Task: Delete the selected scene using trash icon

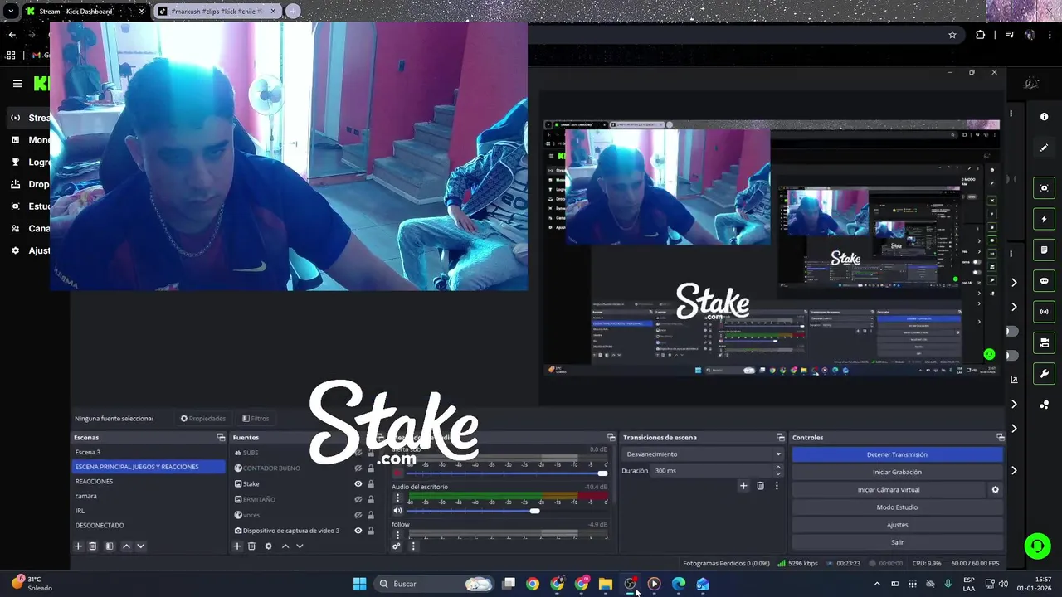Action: point(93,546)
